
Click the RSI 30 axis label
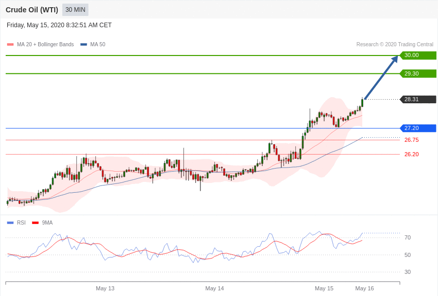click(408, 272)
